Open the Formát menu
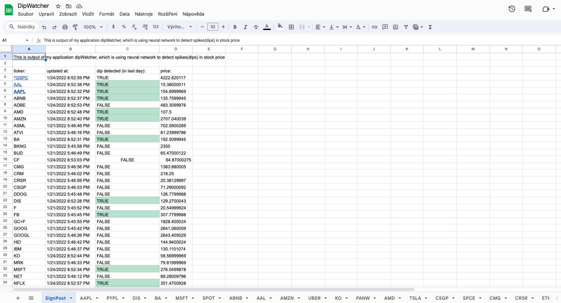The image size is (561, 303). pos(107,14)
